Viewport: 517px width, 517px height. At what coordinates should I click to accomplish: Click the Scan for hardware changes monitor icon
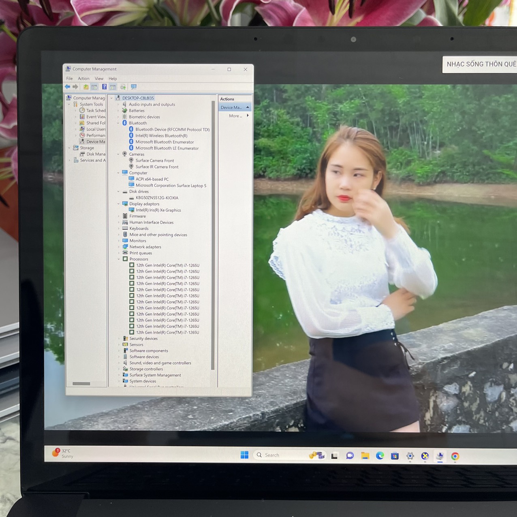pos(134,87)
